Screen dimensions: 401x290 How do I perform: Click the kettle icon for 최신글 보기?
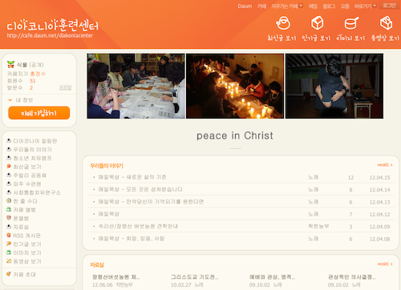point(283,23)
